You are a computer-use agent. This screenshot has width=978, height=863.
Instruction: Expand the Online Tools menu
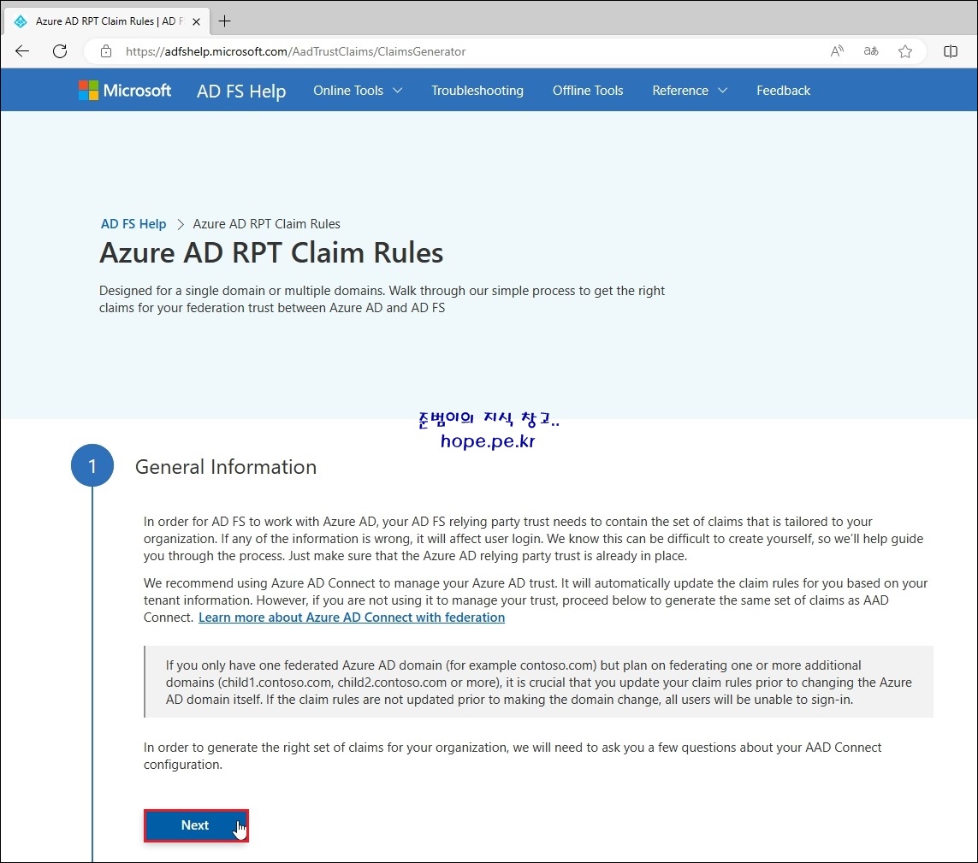coord(358,91)
